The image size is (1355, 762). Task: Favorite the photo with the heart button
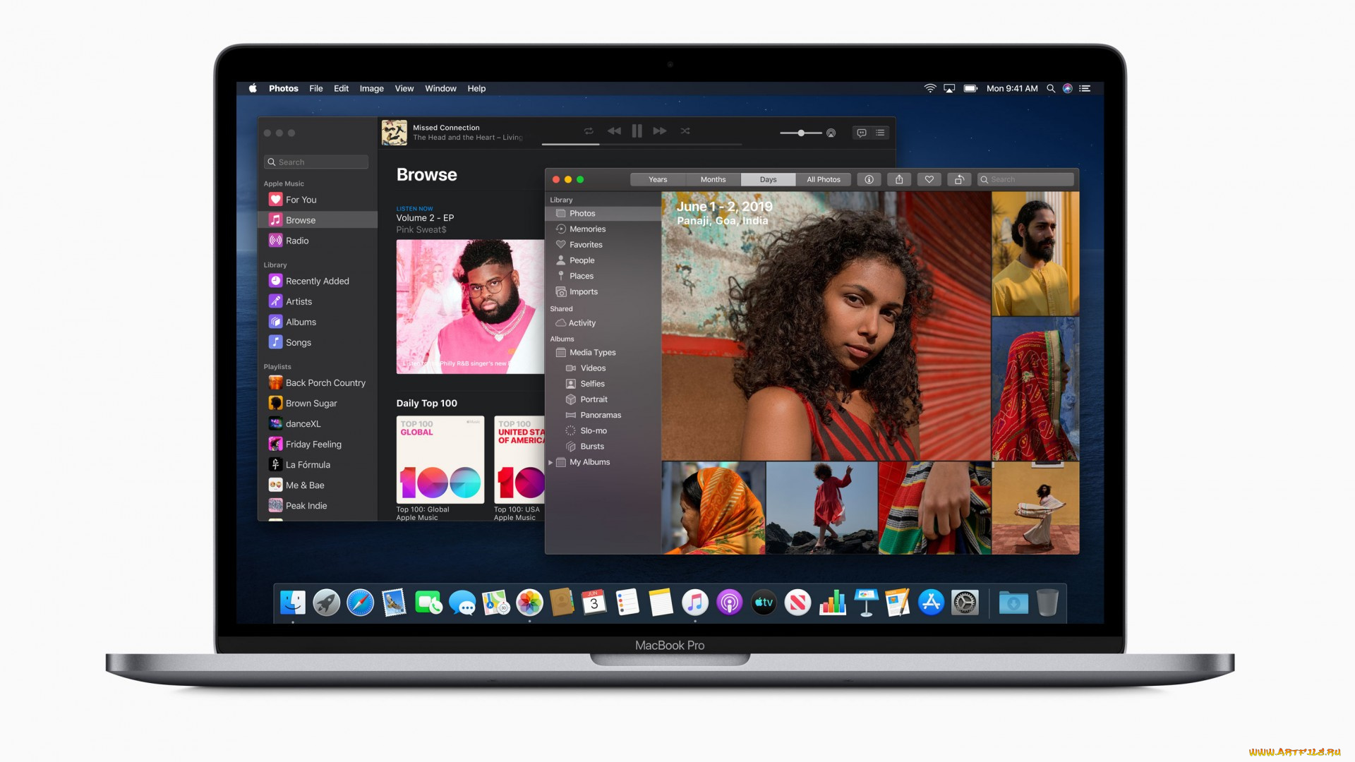click(x=929, y=179)
